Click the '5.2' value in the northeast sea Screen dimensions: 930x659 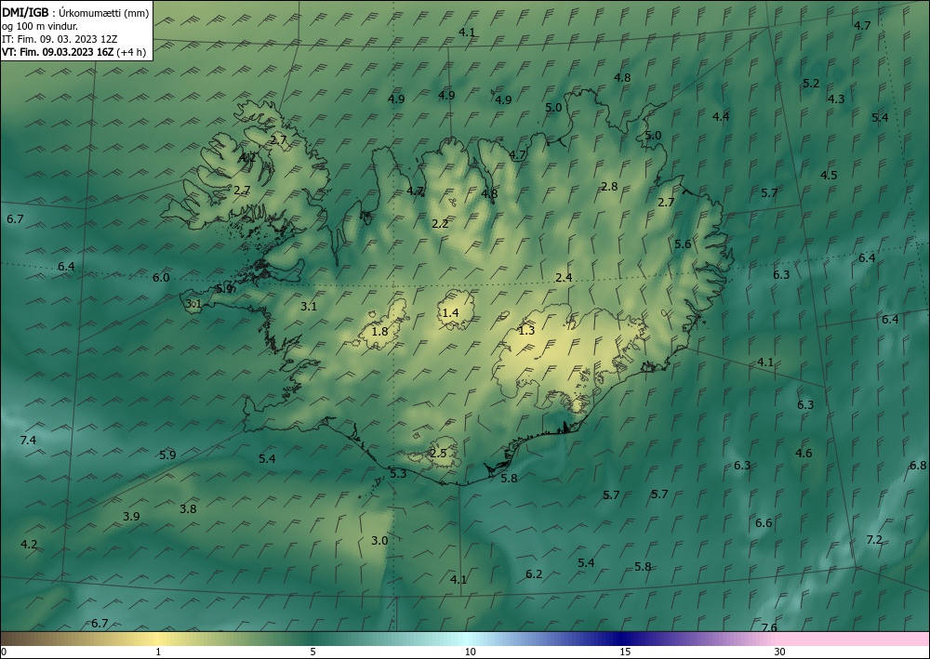tap(811, 84)
